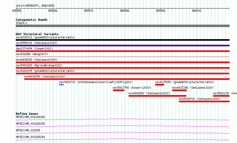Screen dimensions: 237x143
Task: Click the red bar under nsv6436253
Action: [122, 62]
